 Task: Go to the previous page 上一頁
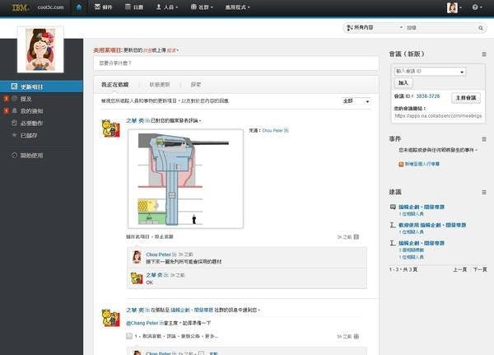460,269
